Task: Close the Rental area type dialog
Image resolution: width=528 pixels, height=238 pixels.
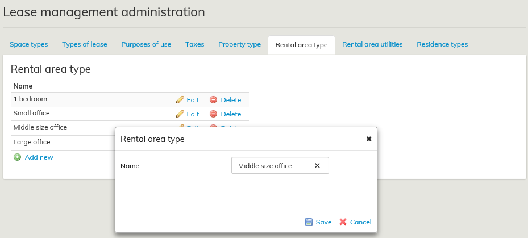Action: [368, 139]
